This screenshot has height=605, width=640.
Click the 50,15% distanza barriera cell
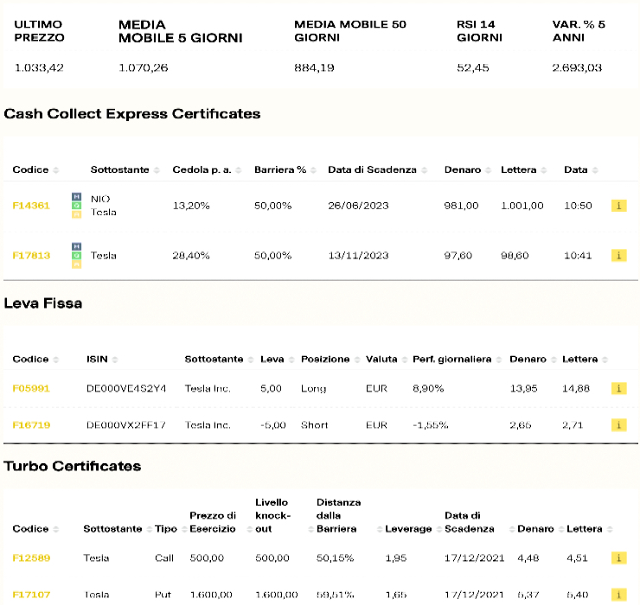pyautogui.click(x=335, y=558)
